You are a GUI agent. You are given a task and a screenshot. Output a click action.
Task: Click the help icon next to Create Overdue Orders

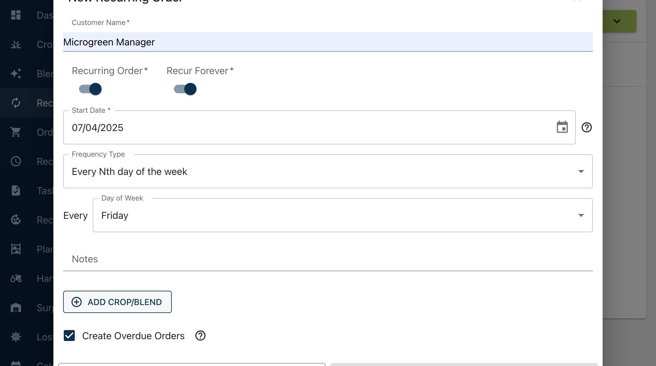(x=200, y=336)
